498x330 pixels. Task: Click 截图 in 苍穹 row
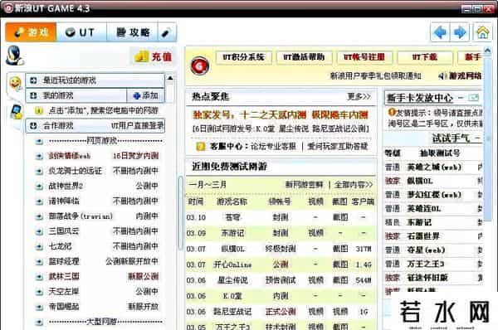pyautogui.click(x=340, y=218)
